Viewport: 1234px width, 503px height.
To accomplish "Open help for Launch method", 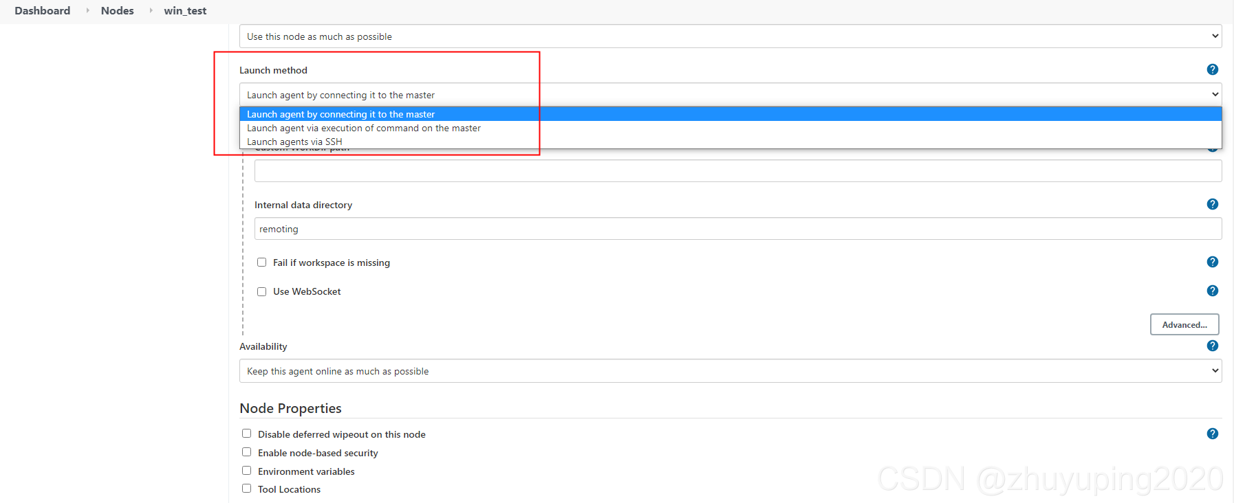I will [x=1212, y=69].
